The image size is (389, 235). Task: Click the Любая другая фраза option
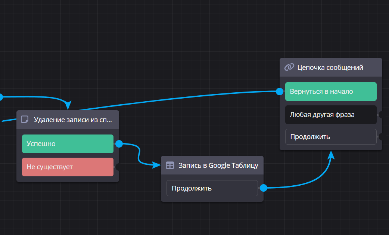(331, 115)
